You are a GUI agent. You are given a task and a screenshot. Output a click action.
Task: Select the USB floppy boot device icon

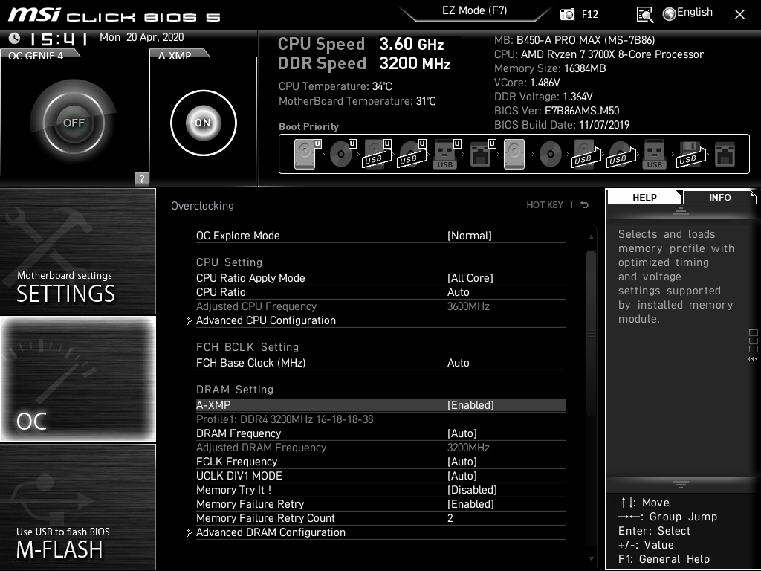click(690, 154)
